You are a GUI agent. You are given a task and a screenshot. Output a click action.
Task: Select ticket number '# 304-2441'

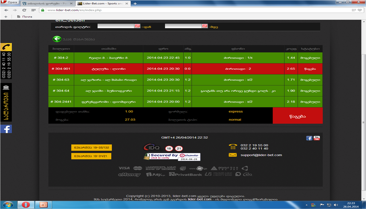tap(61, 102)
